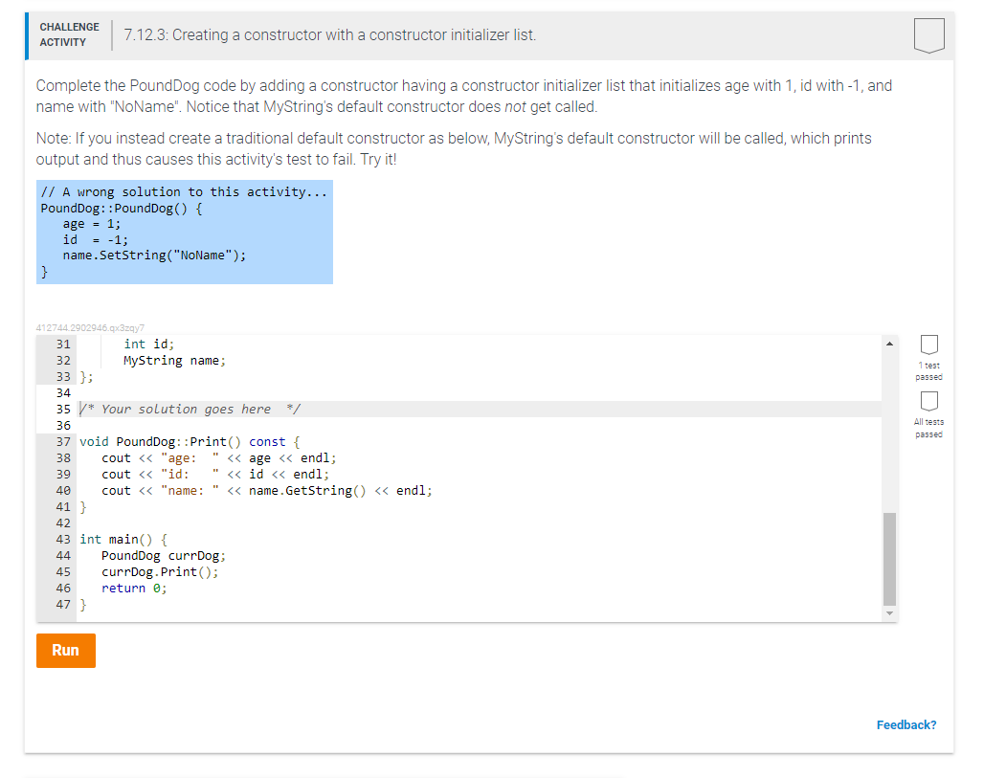Click the cout "name:" code line
Screen dimensions: 984x778
(x=267, y=491)
